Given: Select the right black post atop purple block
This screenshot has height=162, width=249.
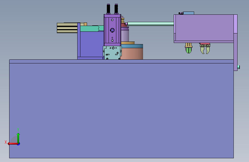Looking at the screenshot, I should coord(116,9).
